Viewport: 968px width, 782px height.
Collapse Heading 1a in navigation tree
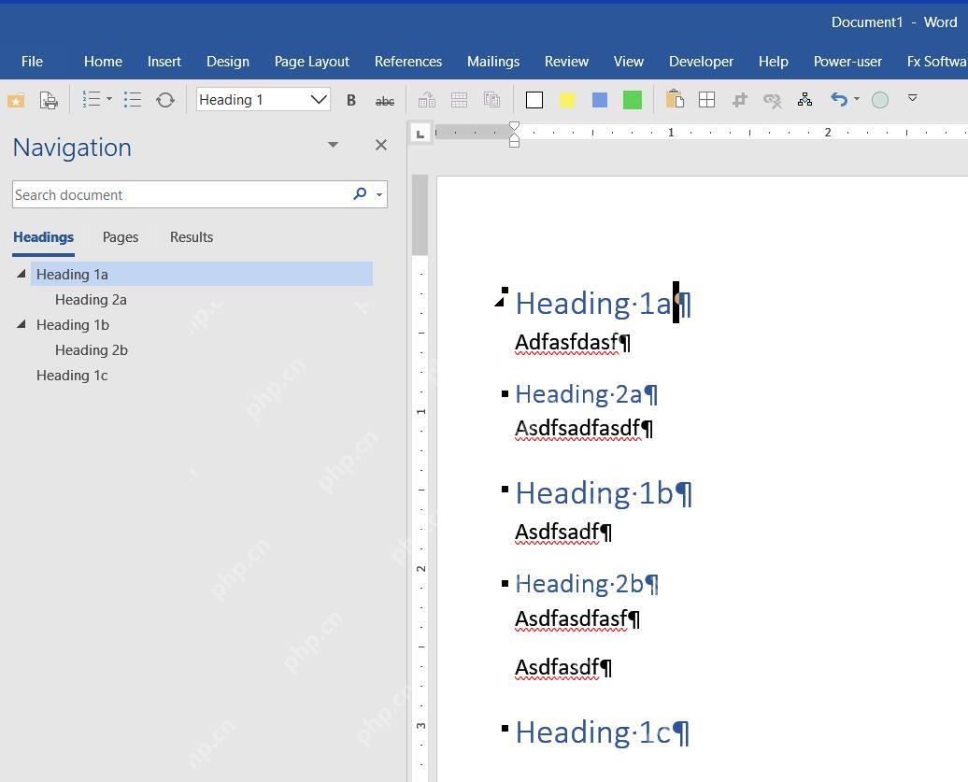21,274
